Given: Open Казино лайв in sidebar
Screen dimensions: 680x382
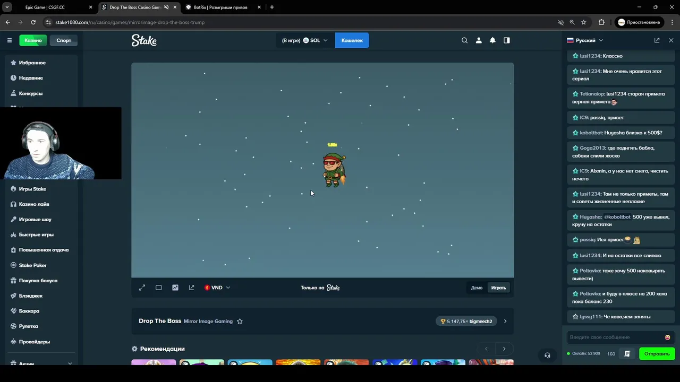Looking at the screenshot, I should coord(41,204).
